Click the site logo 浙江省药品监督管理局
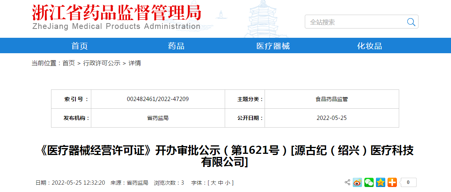451x192 pixels. (x=116, y=12)
